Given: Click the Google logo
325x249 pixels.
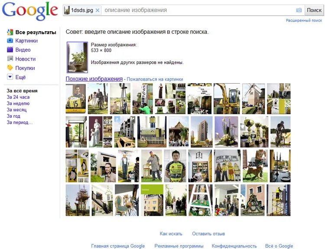Looking at the screenshot, I should click(30, 11).
